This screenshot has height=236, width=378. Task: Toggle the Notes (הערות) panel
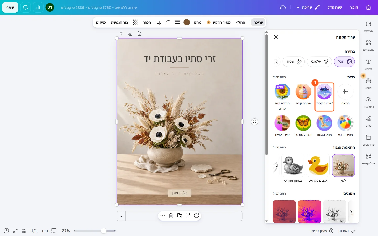pos(347,231)
